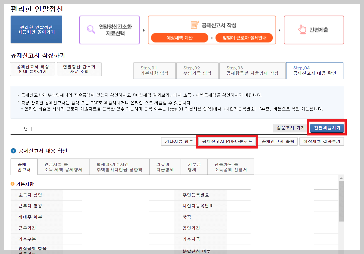Viewport: 364px width, 254px height.
Task: Click the 세대주 여부 label cell
Action: (37, 217)
